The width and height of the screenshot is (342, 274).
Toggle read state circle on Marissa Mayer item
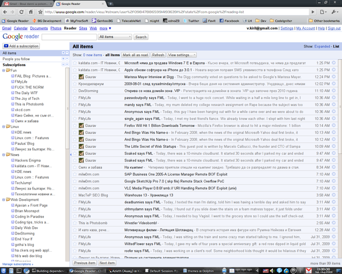pyautogui.click(x=333, y=76)
